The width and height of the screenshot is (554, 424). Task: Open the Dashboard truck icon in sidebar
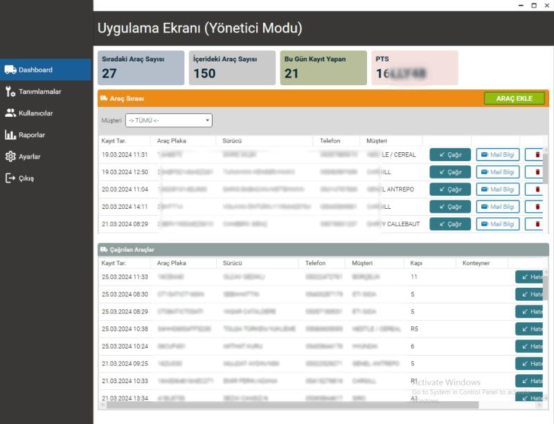click(x=10, y=70)
